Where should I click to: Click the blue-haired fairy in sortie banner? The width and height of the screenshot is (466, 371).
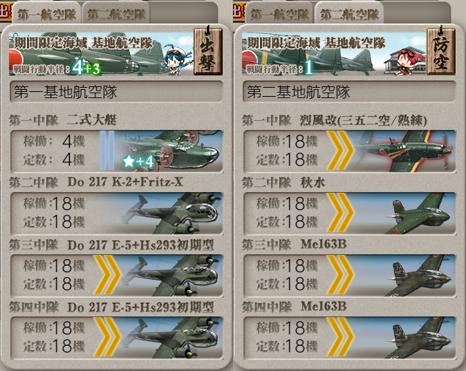177,60
